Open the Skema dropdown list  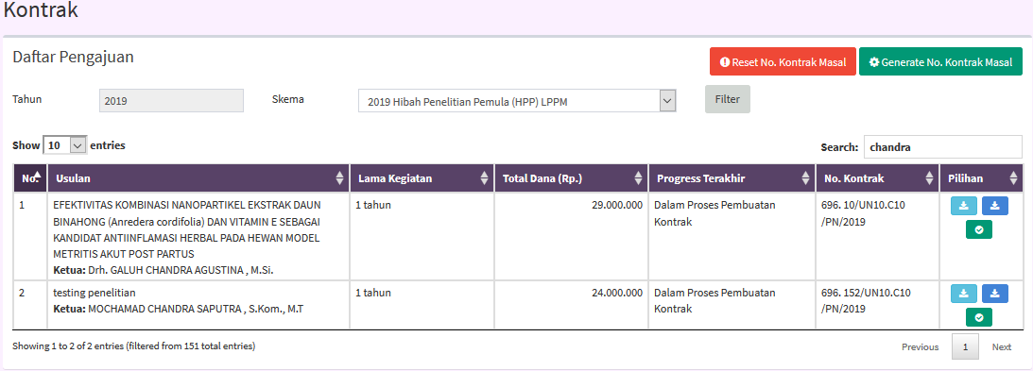point(517,101)
